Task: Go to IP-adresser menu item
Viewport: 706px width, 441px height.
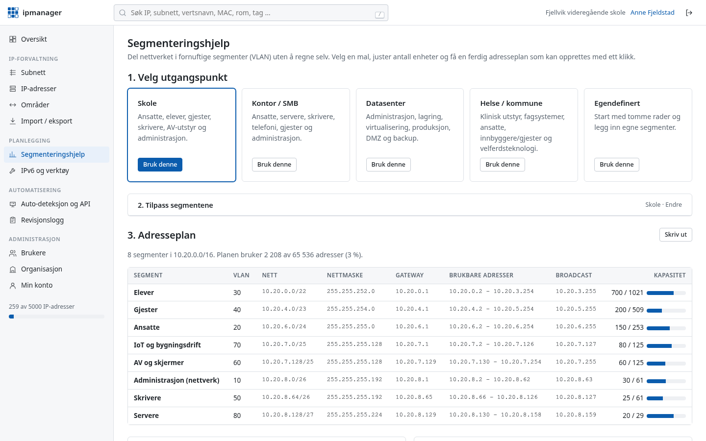Action: pyautogui.click(x=56, y=89)
